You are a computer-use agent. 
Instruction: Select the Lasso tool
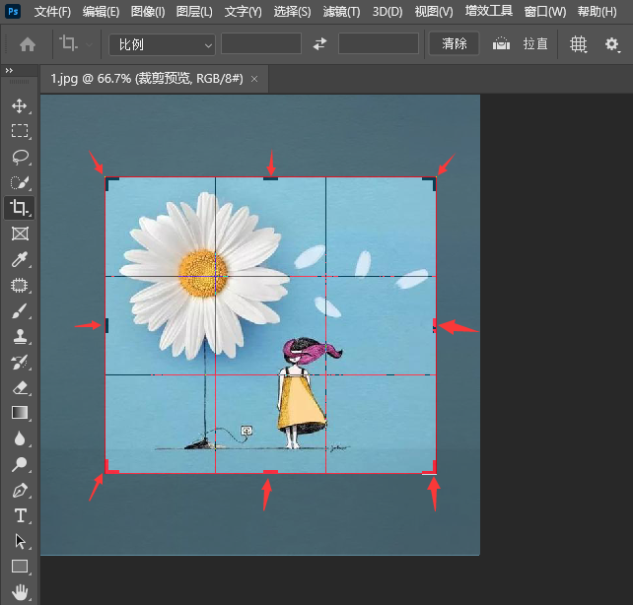(19, 157)
